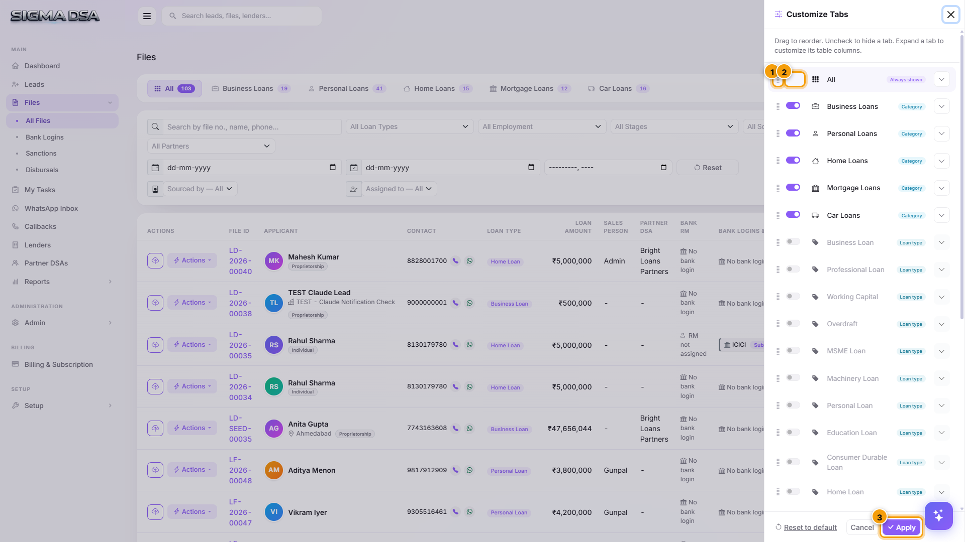Switch to the Home Loans tab
This screenshot has height=542, width=965.
click(438, 89)
